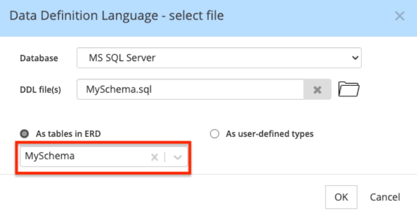
Task: Click the OK button
Action: pyautogui.click(x=341, y=197)
